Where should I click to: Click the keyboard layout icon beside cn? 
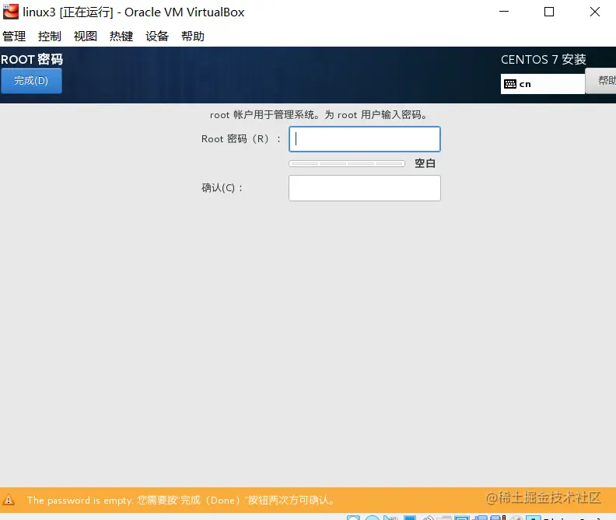pos(510,84)
